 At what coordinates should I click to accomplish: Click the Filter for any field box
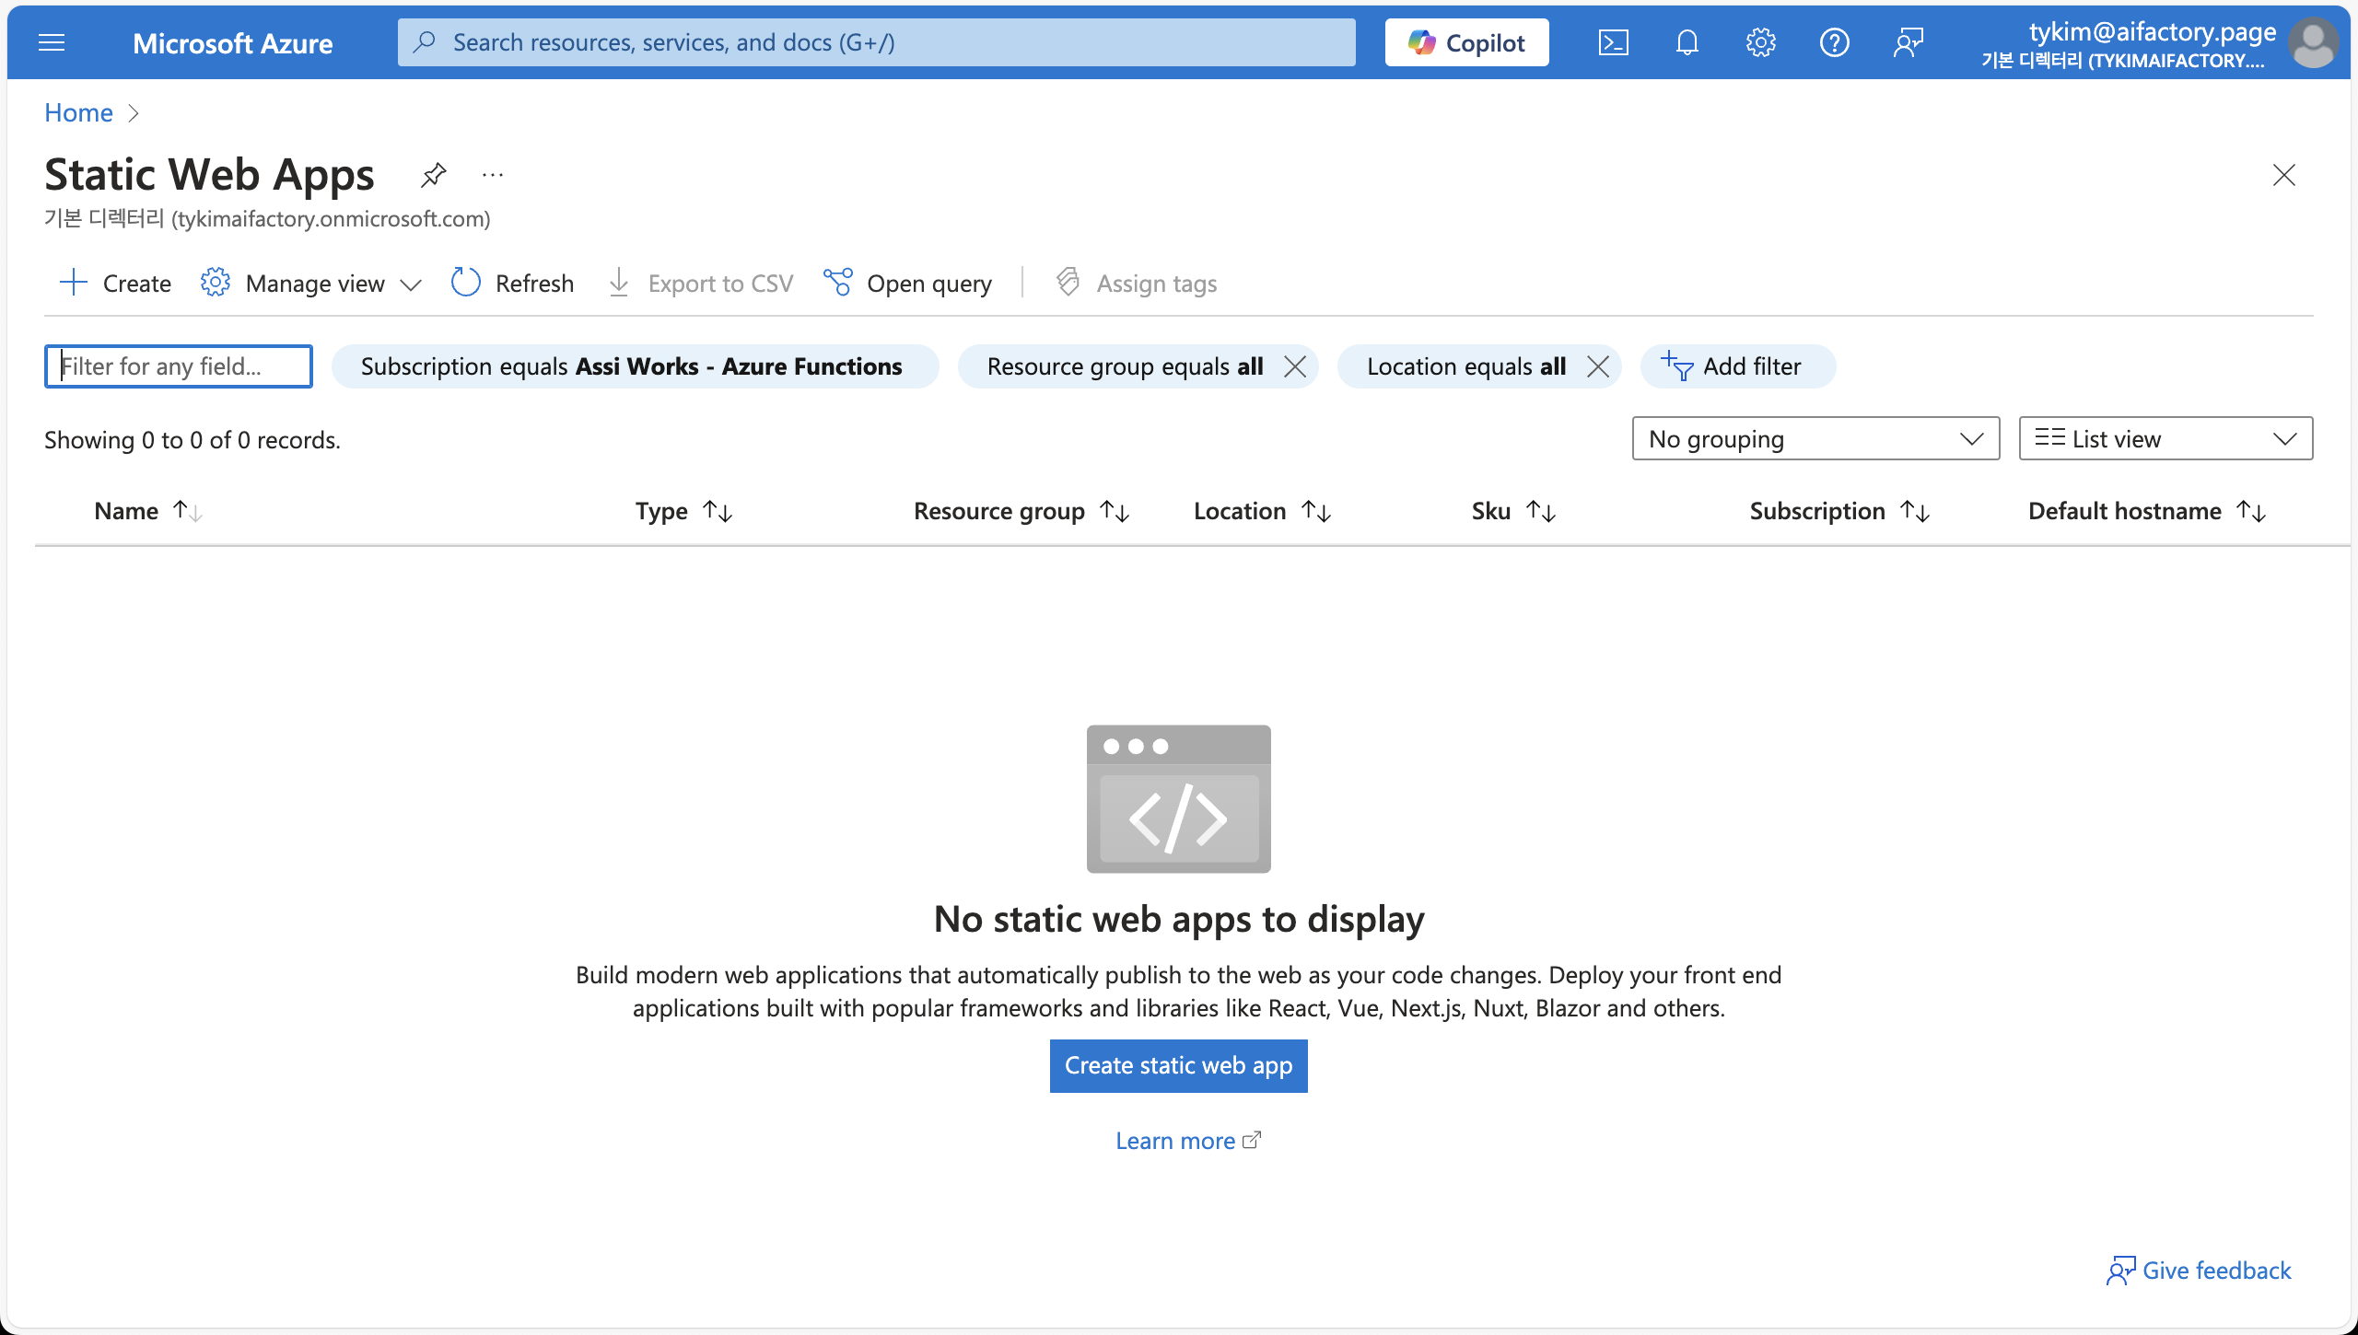click(179, 366)
